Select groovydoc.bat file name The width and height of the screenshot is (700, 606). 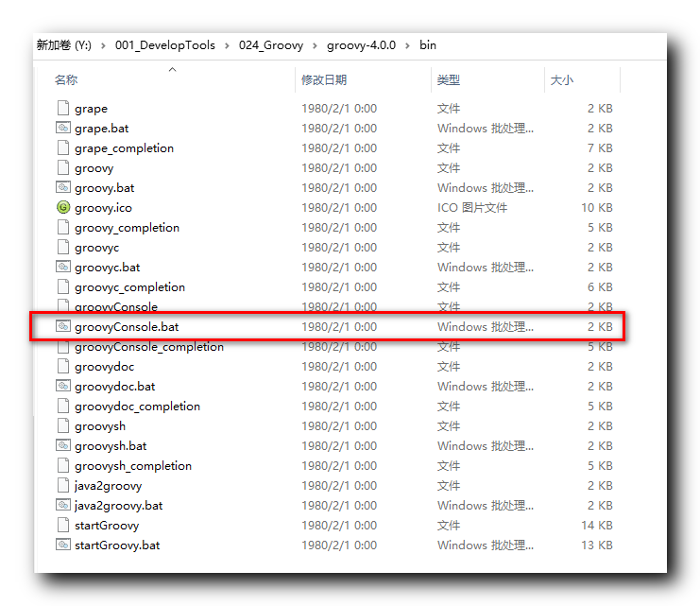114,386
